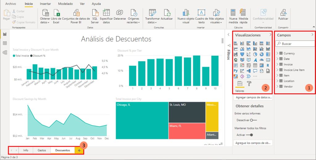Open the Archivo menu

click(x=11, y=4)
